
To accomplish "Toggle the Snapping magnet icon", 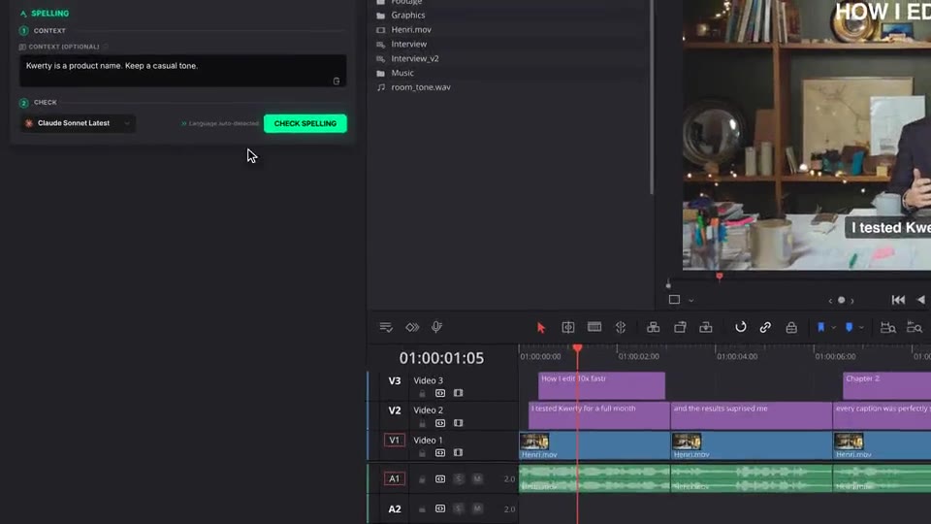I will tap(740, 327).
